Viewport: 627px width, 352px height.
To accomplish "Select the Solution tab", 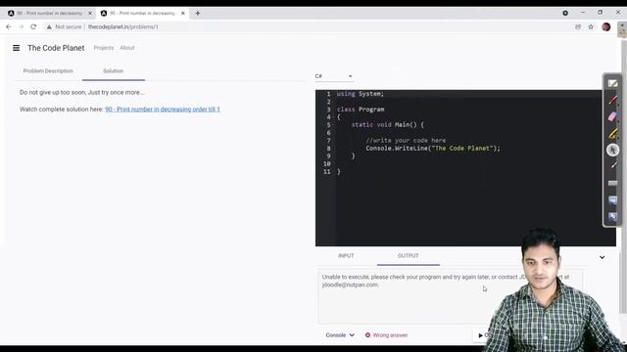I will point(114,71).
